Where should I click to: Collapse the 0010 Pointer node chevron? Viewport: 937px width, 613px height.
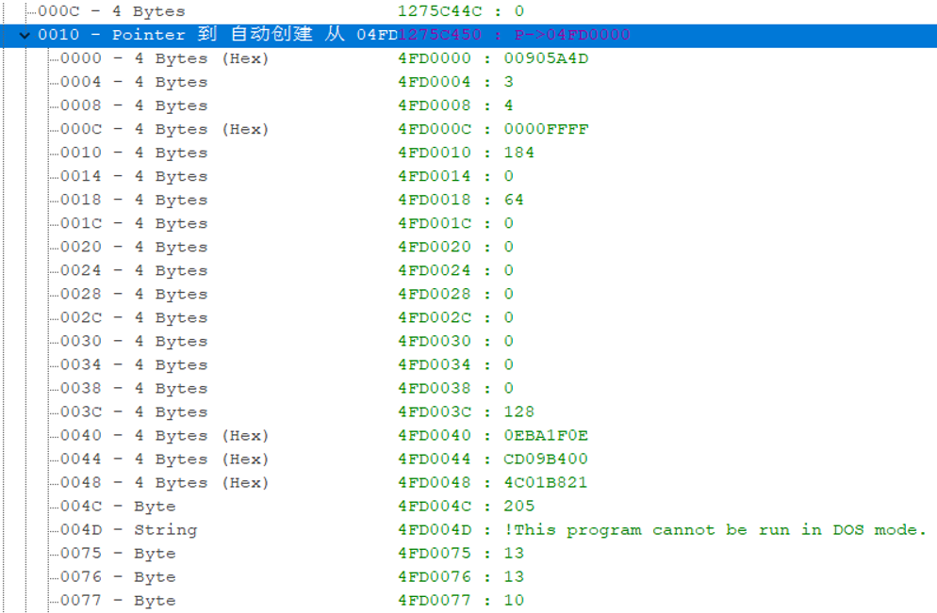(25, 36)
